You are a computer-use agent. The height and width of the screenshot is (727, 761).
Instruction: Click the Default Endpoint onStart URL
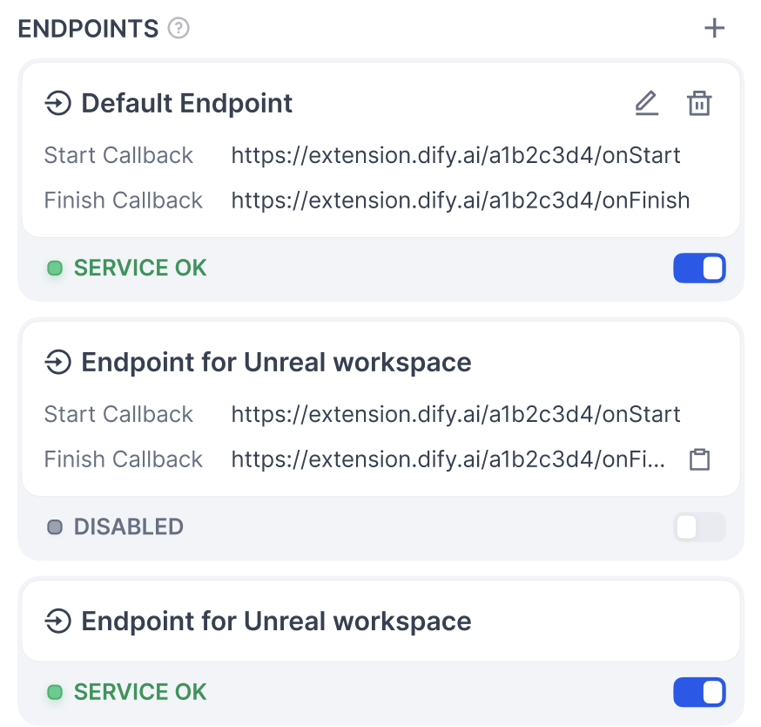click(x=455, y=156)
